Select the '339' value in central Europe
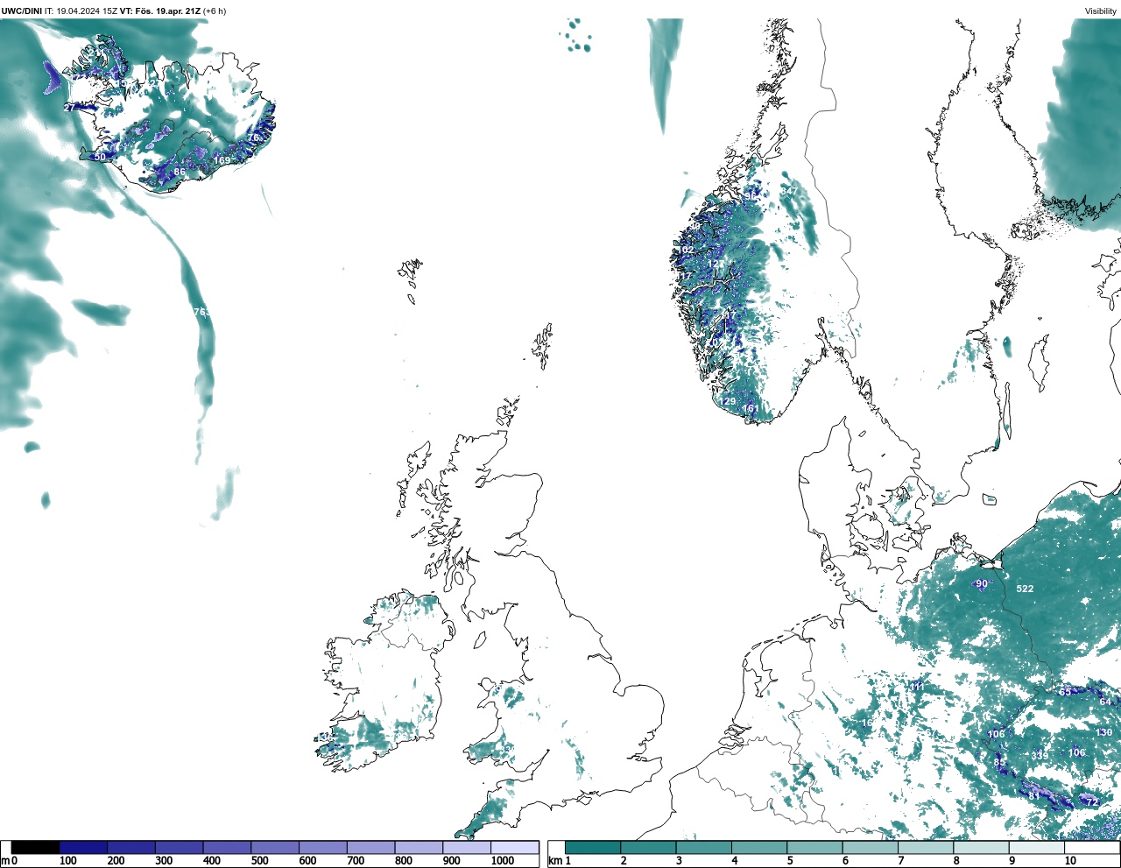 [1040, 756]
